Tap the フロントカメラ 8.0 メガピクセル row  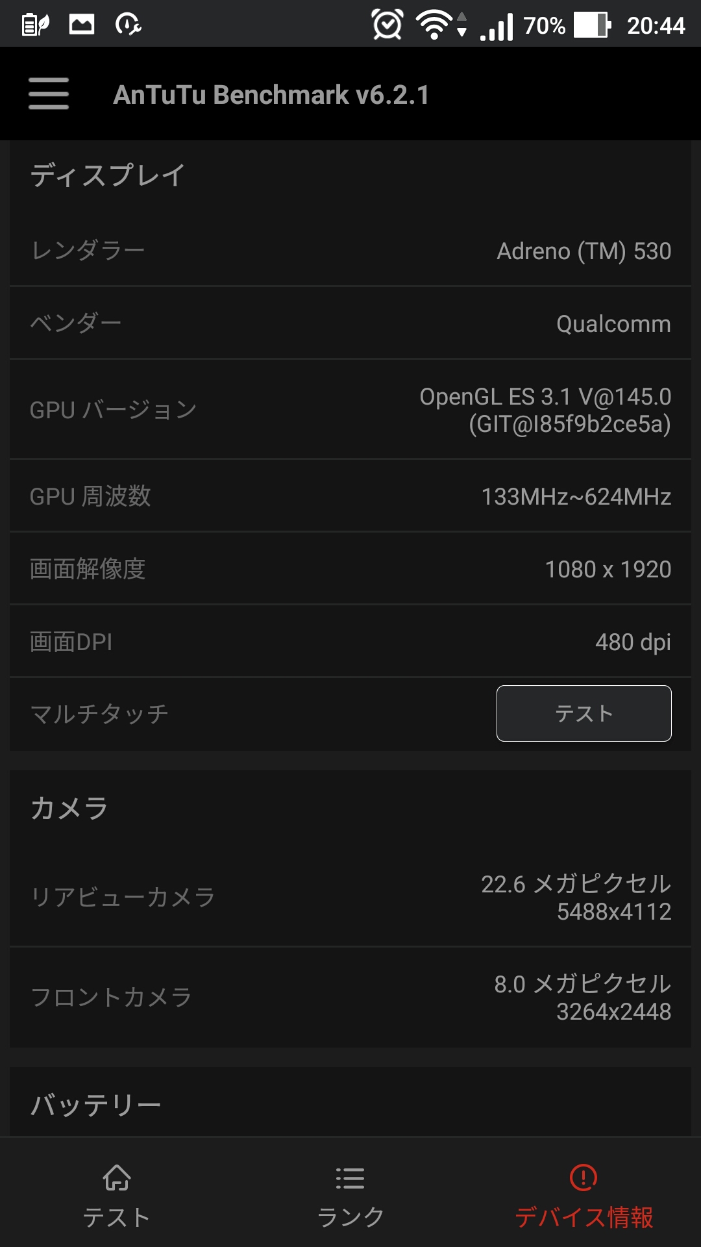pyautogui.click(x=350, y=997)
